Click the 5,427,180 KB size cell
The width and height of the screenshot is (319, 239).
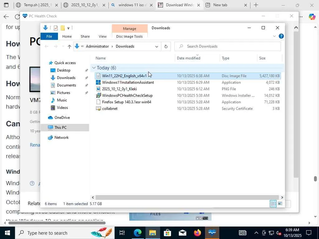(269, 76)
